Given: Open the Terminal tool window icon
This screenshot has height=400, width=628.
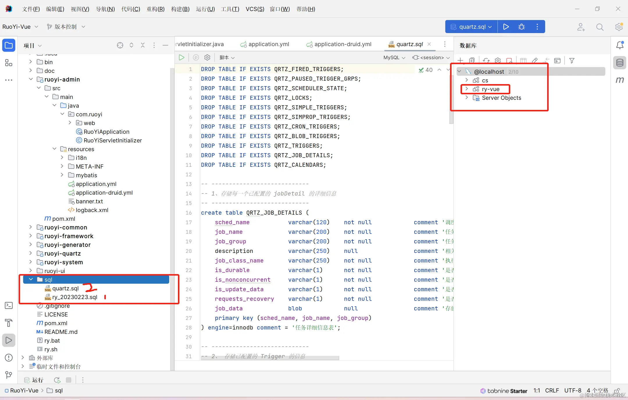Looking at the screenshot, I should pyautogui.click(x=9, y=305).
